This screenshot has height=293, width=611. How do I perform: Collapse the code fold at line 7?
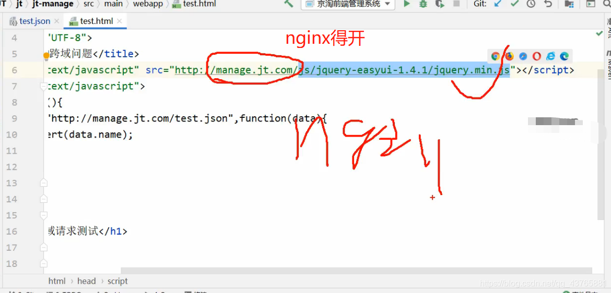[44, 87]
